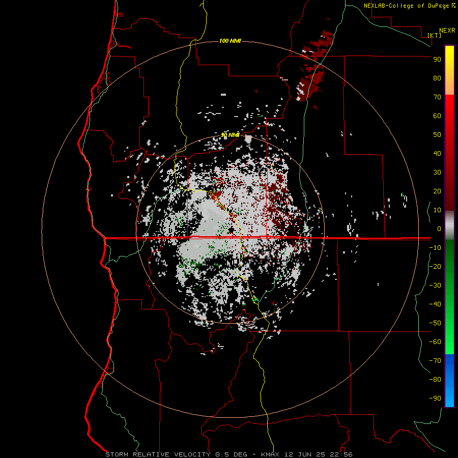Click the NEXR text near the legend
This screenshot has width=458, height=458.
[x=447, y=31]
